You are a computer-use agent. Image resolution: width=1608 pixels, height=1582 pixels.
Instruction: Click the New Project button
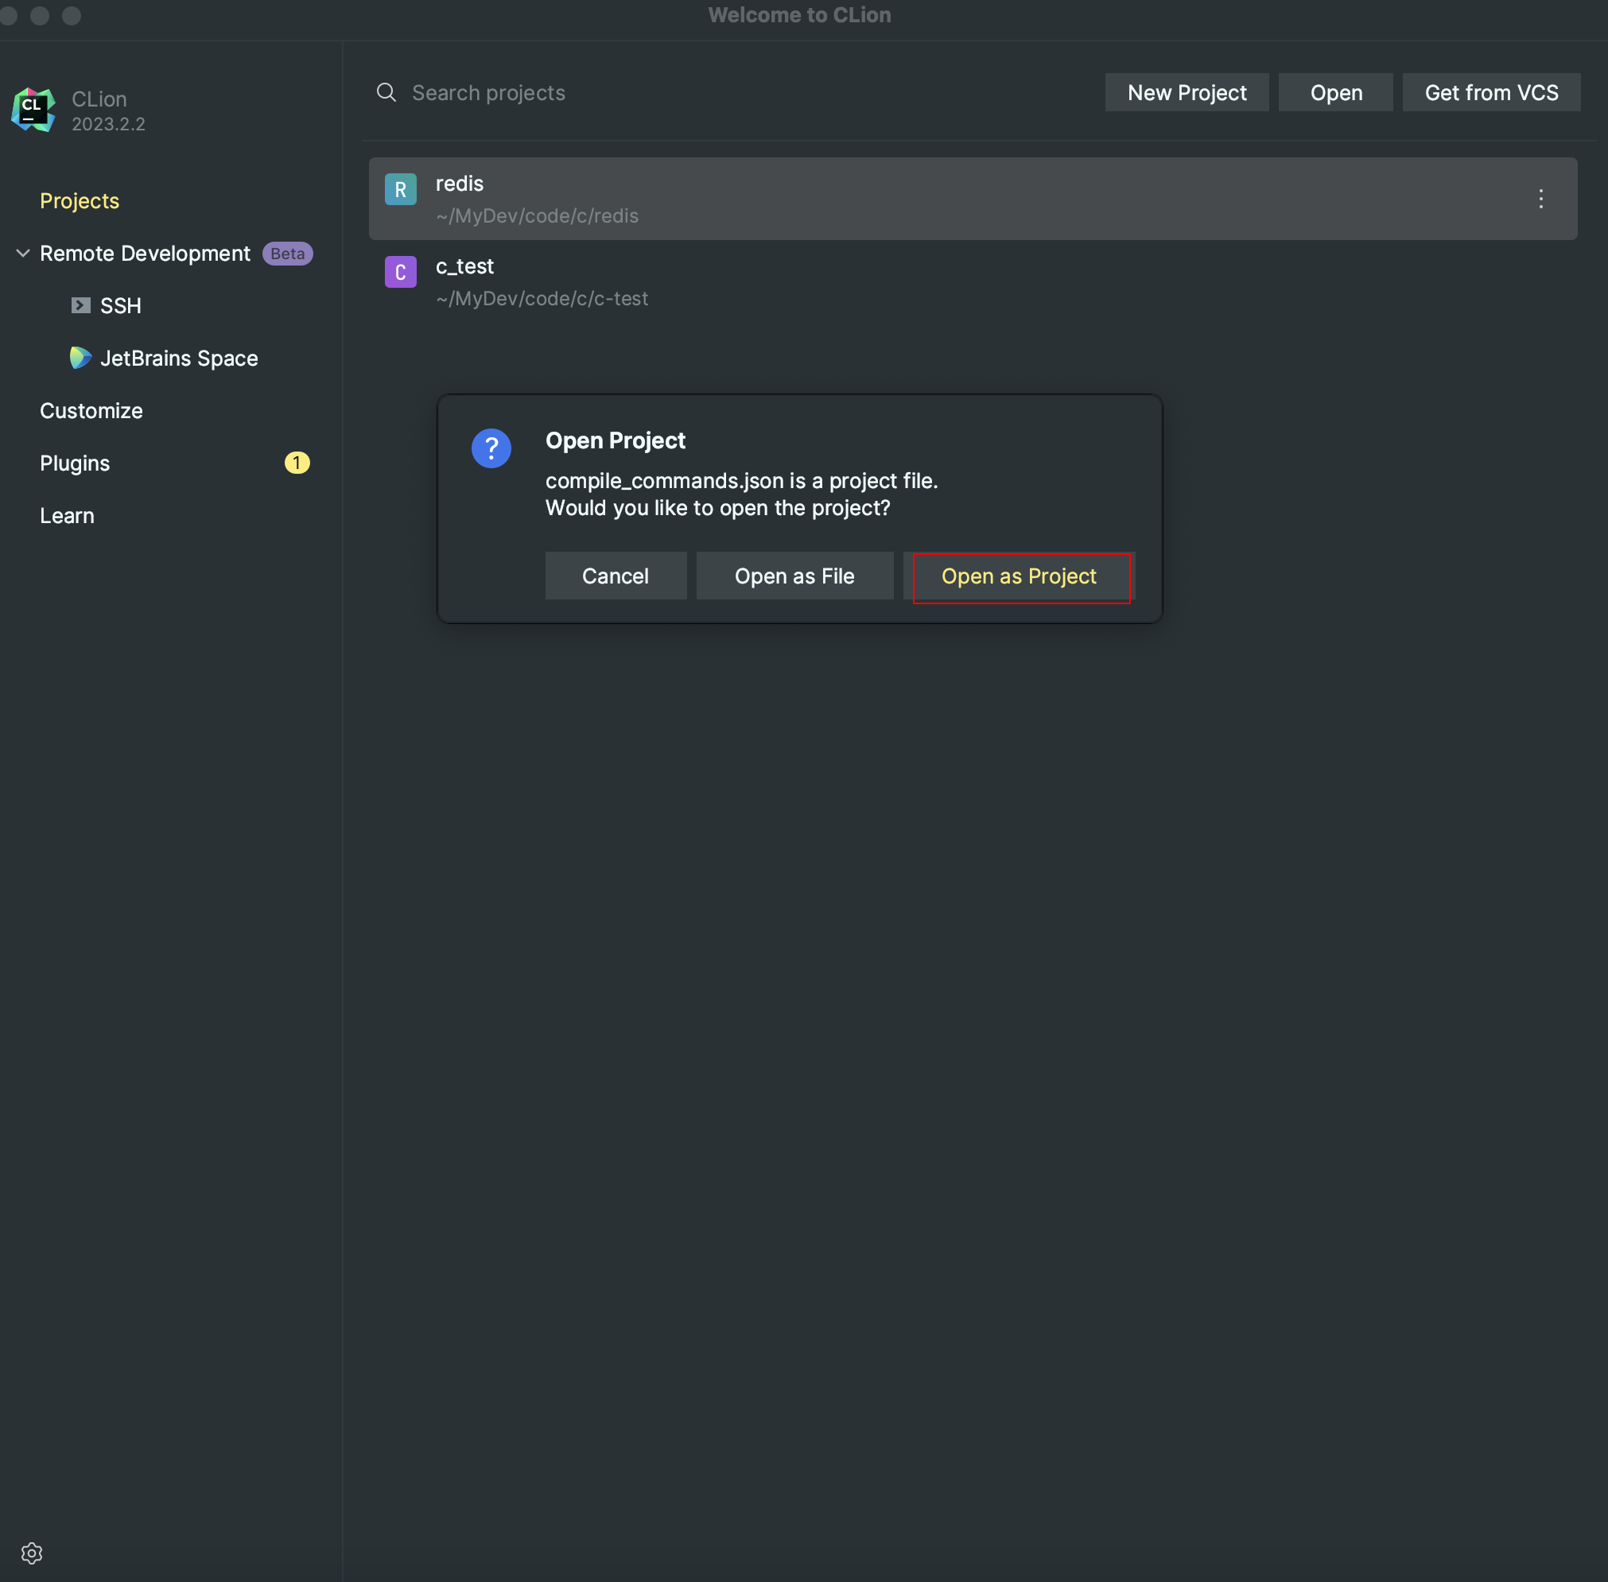(1186, 92)
